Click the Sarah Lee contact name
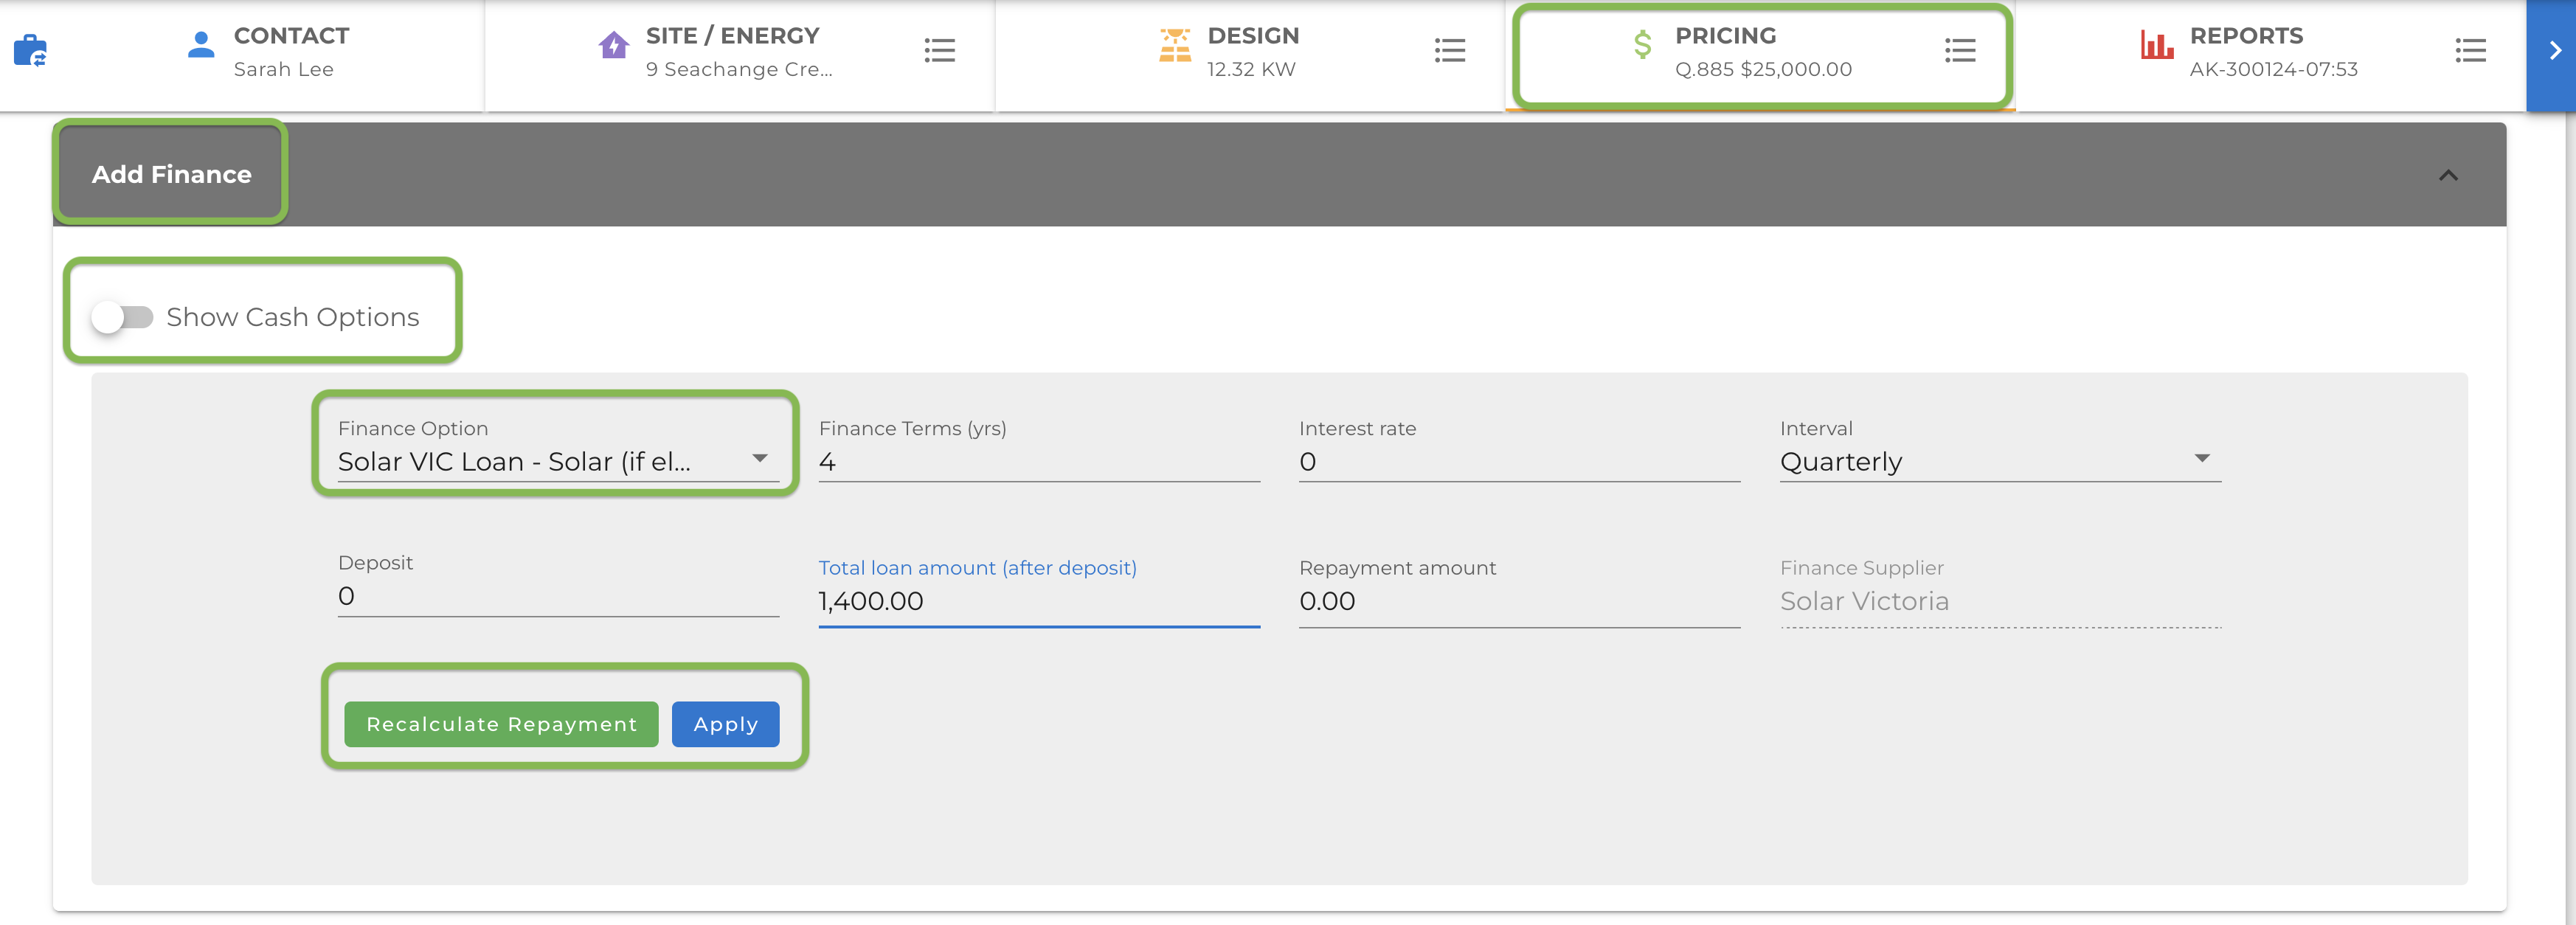The height and width of the screenshot is (925, 2576). [x=283, y=69]
